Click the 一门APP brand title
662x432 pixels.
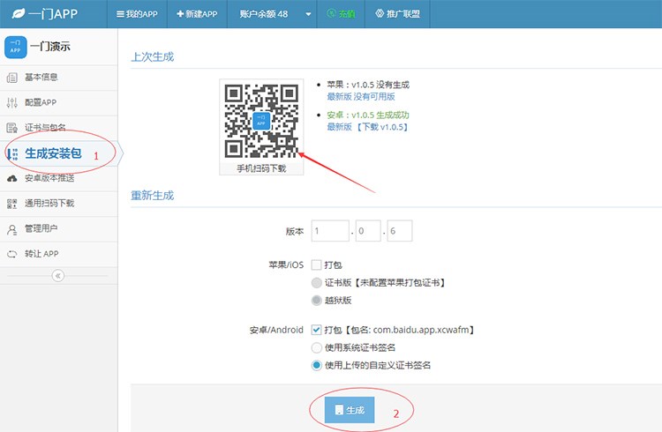pos(53,14)
